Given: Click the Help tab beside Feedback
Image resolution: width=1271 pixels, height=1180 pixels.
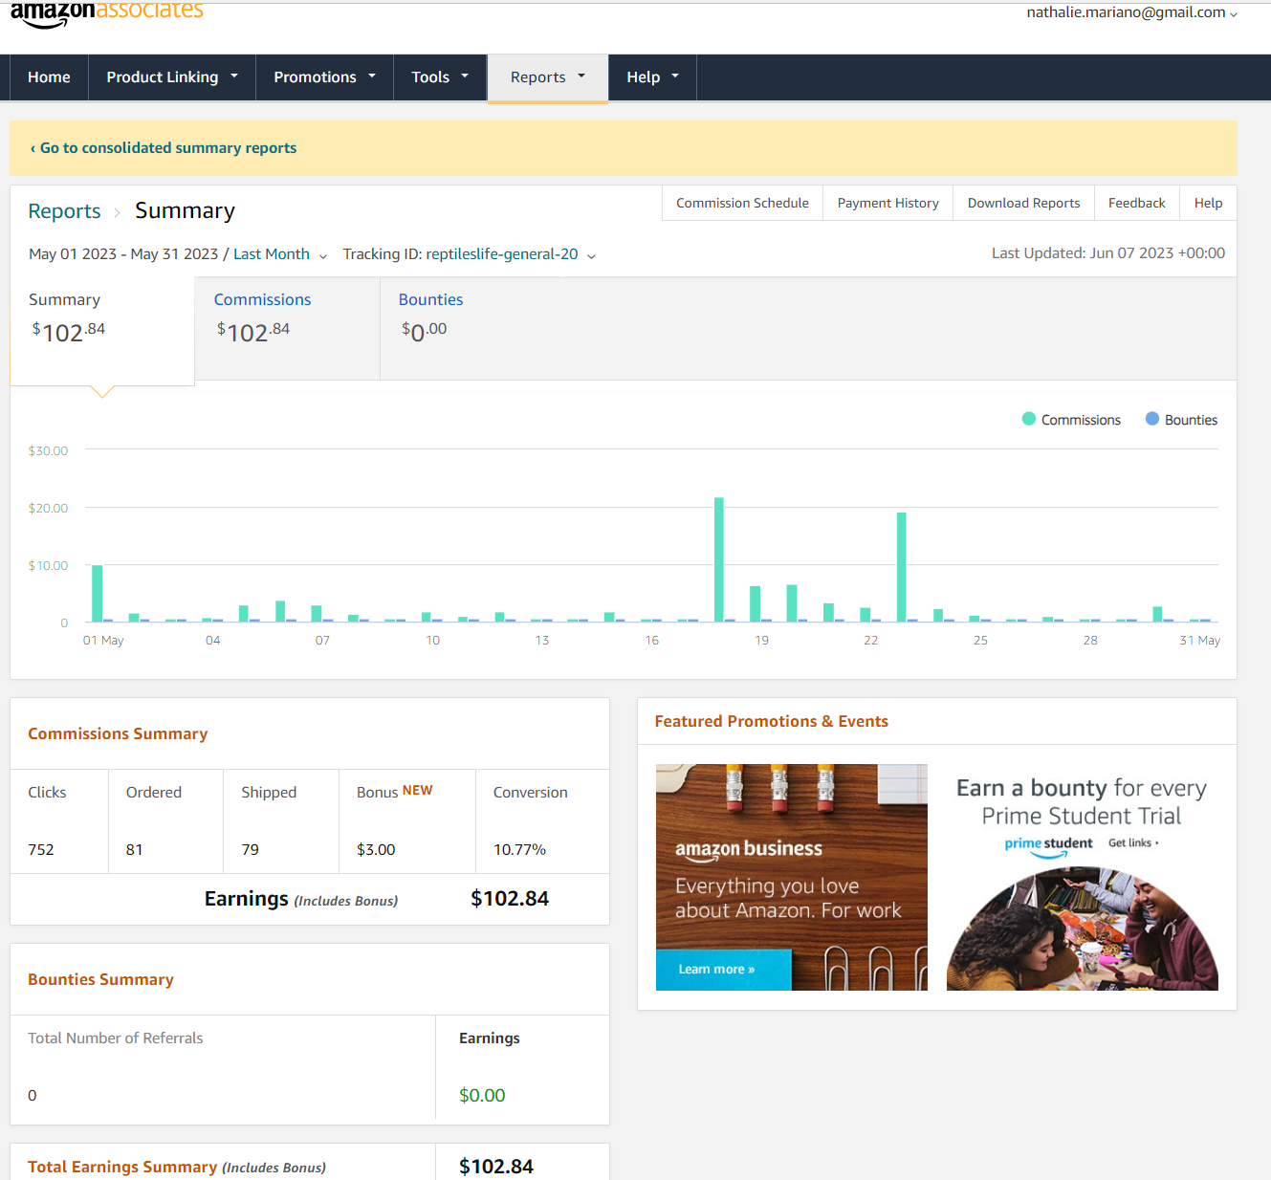Looking at the screenshot, I should tap(1208, 203).
